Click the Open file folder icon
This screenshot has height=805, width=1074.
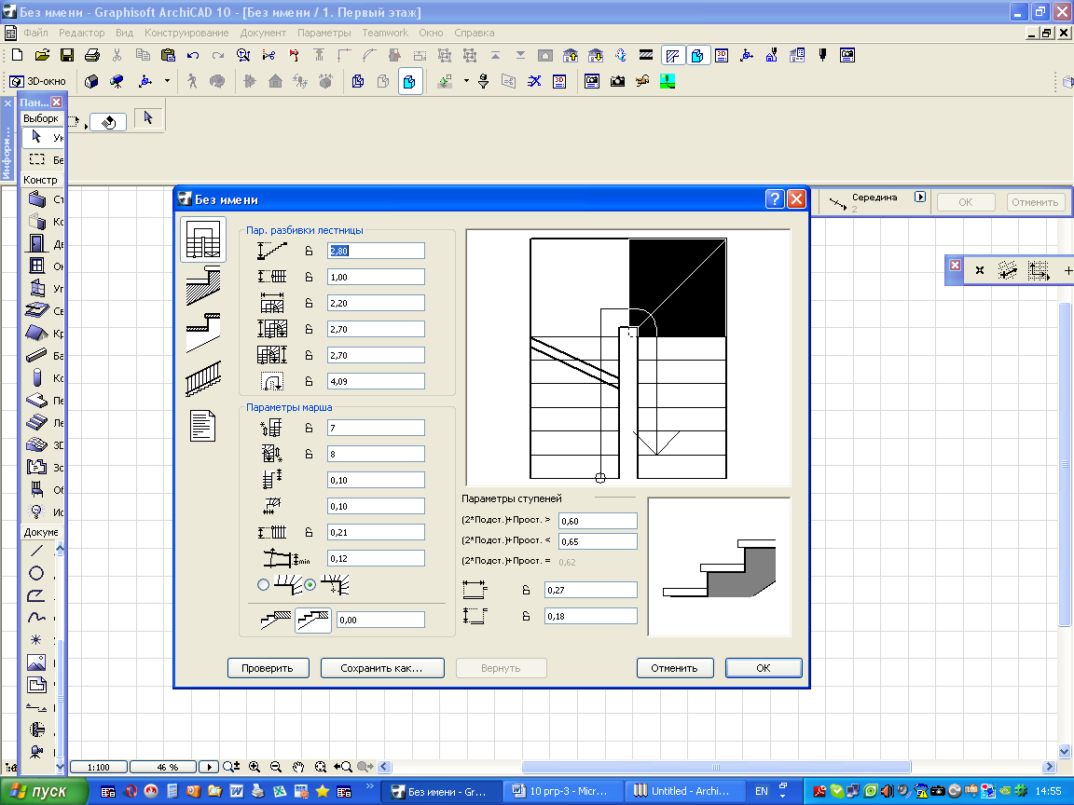click(x=42, y=56)
